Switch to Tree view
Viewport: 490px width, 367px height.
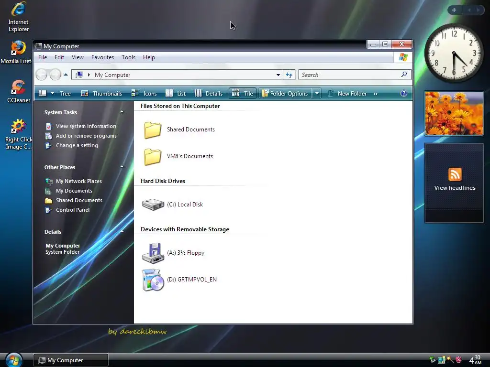pyautogui.click(x=65, y=94)
